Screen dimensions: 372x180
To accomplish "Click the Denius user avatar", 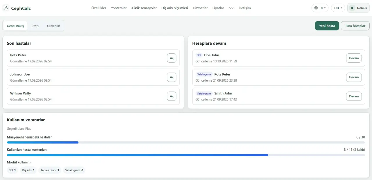I will (352, 8).
